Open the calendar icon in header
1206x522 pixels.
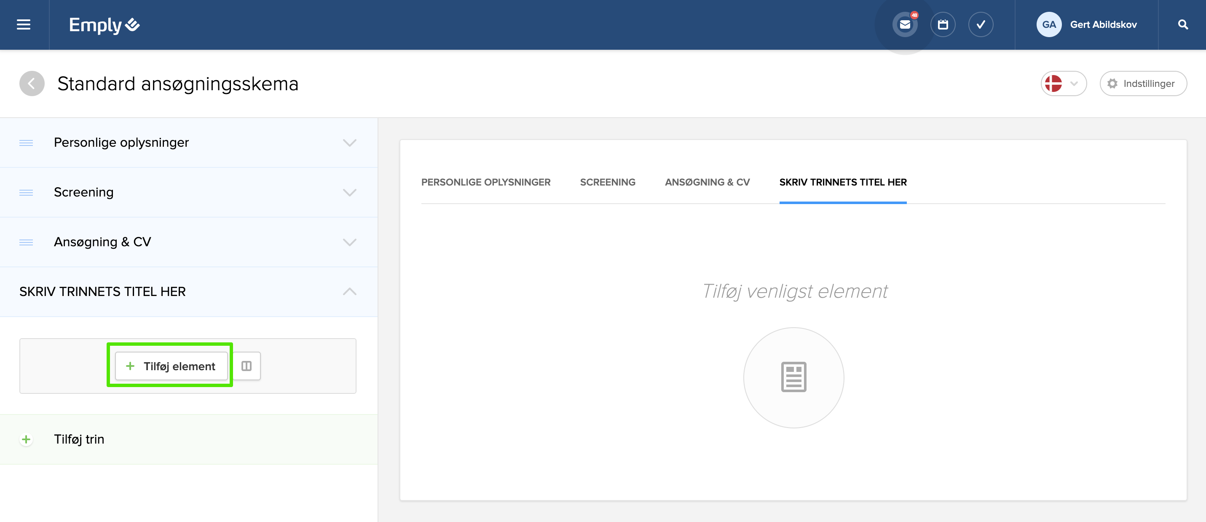pyautogui.click(x=942, y=24)
